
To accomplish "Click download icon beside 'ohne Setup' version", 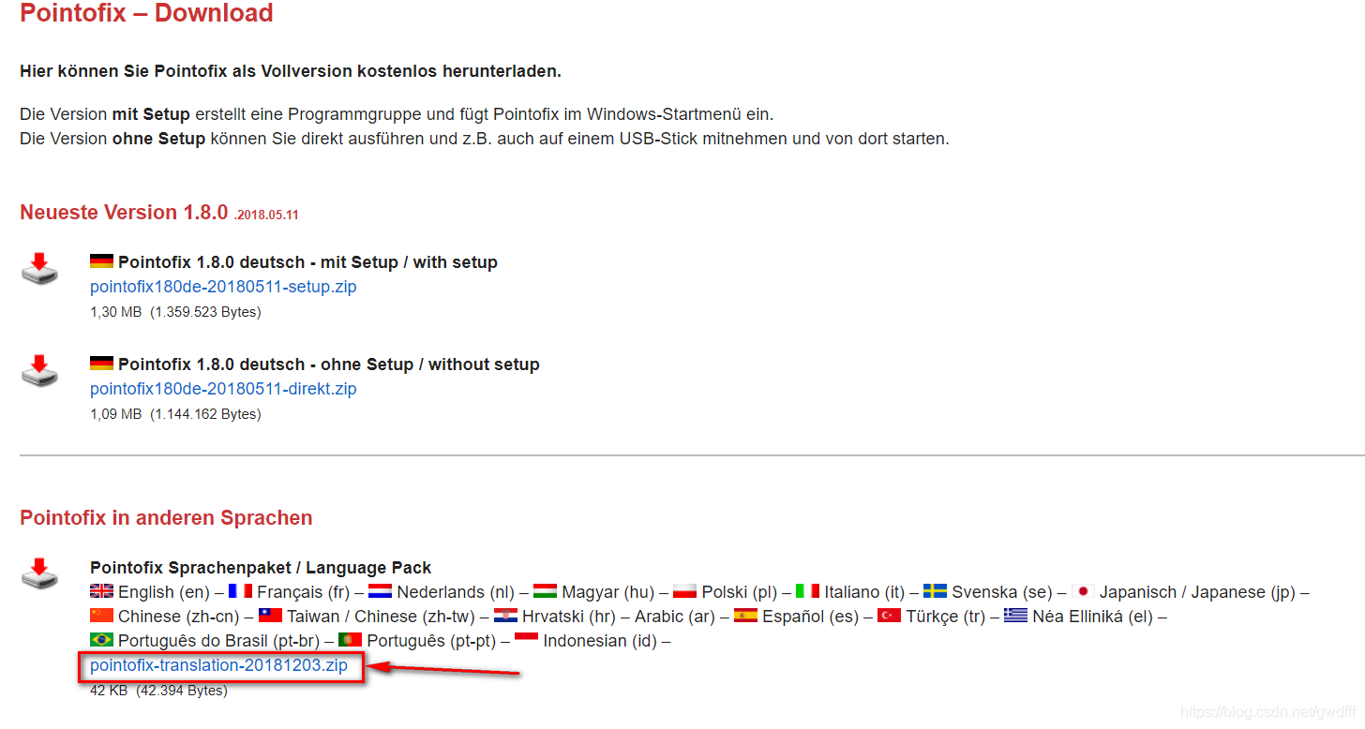I will tap(39, 371).
